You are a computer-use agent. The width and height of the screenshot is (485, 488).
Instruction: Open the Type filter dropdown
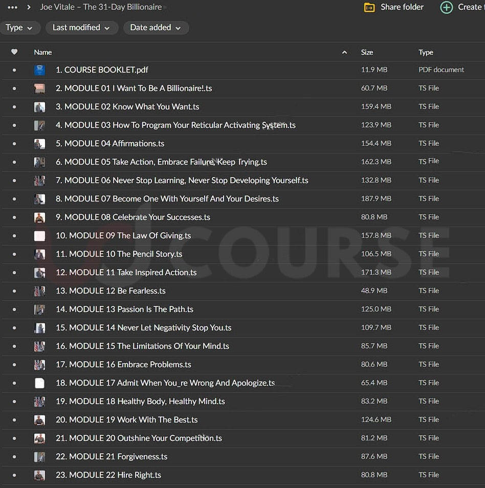(19, 28)
